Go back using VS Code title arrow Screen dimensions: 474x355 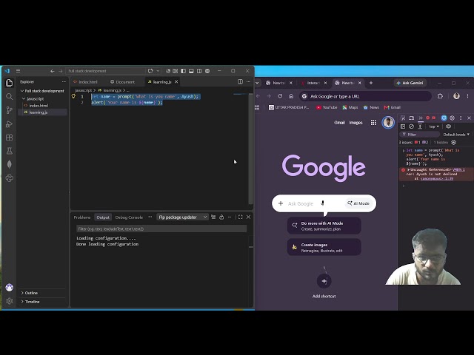(x=53, y=71)
